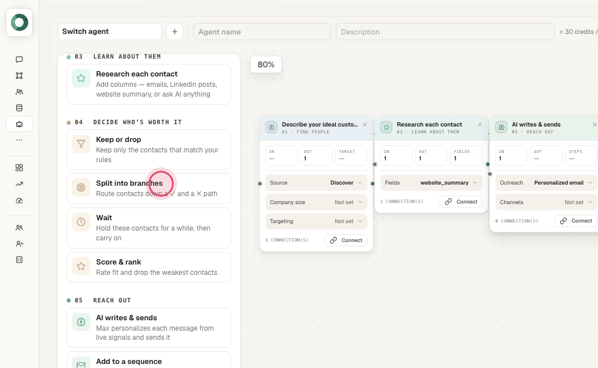Screen dimensions: 598x368
Task: Click clock icon of Wait block
Action: (x=81, y=222)
